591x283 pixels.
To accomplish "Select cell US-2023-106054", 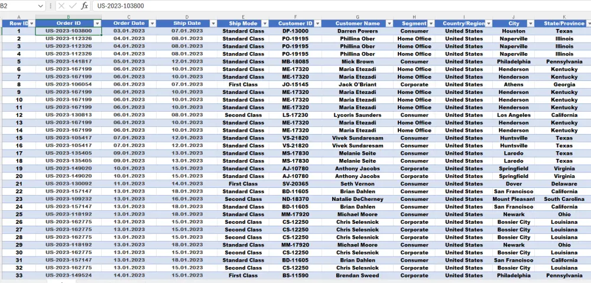I will click(69, 84).
